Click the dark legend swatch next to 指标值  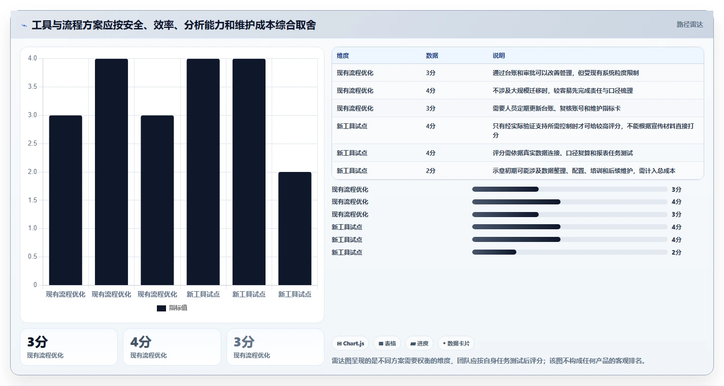[x=161, y=308]
